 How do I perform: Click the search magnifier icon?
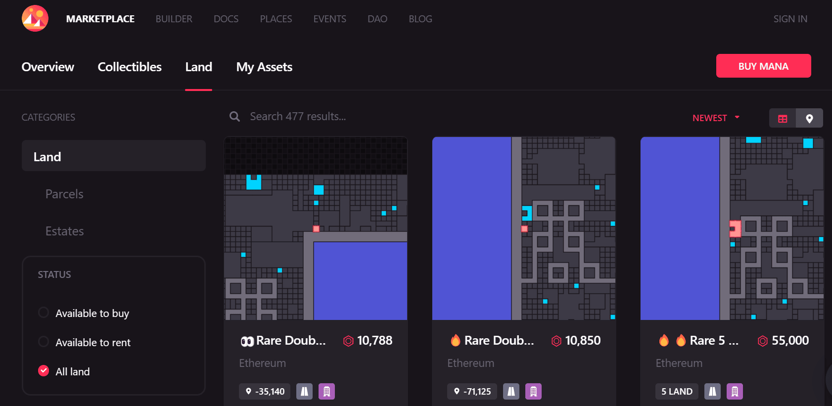(x=235, y=117)
